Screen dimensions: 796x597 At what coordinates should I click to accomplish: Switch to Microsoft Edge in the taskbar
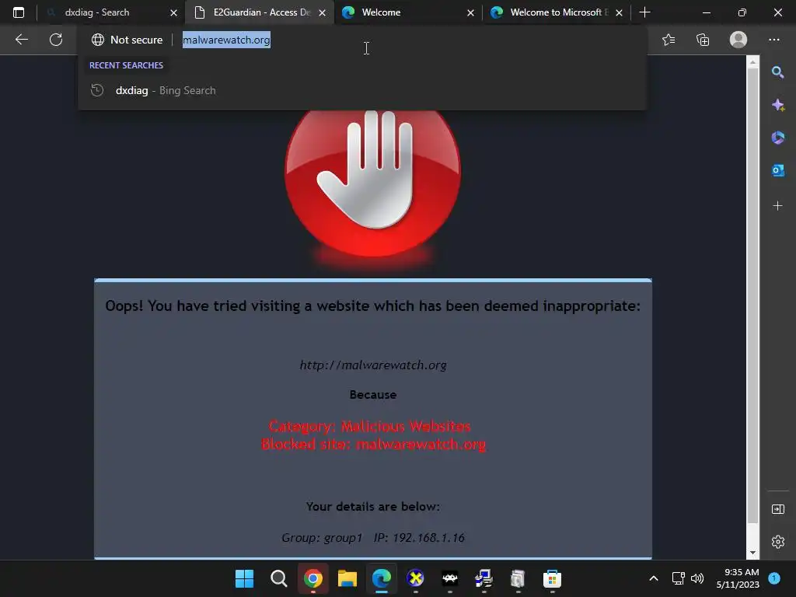[x=381, y=578]
